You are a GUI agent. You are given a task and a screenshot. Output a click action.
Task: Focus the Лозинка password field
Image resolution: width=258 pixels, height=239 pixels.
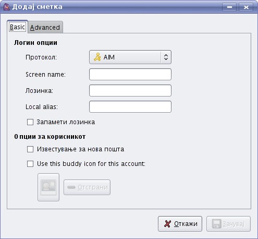coord(130,90)
